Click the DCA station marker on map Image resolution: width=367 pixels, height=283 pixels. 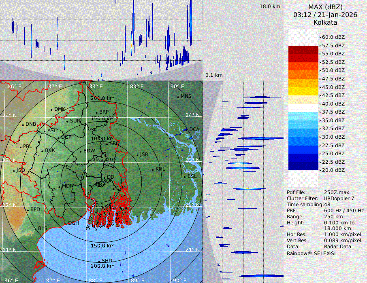click(x=187, y=130)
